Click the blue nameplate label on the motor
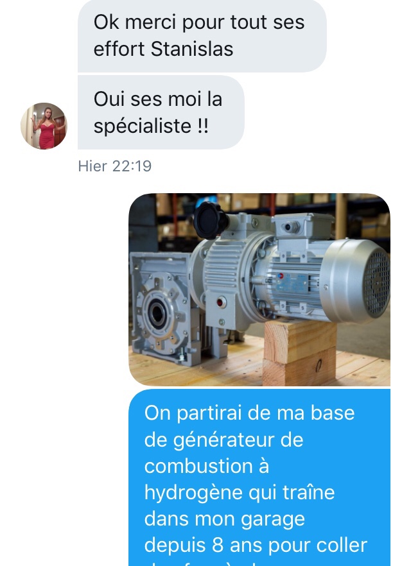This screenshot has width=411, height=566. [x=292, y=282]
